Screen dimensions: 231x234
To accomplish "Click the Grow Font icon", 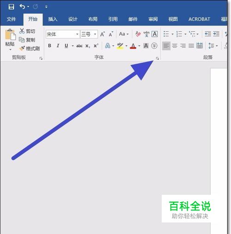I will [x=103, y=34].
